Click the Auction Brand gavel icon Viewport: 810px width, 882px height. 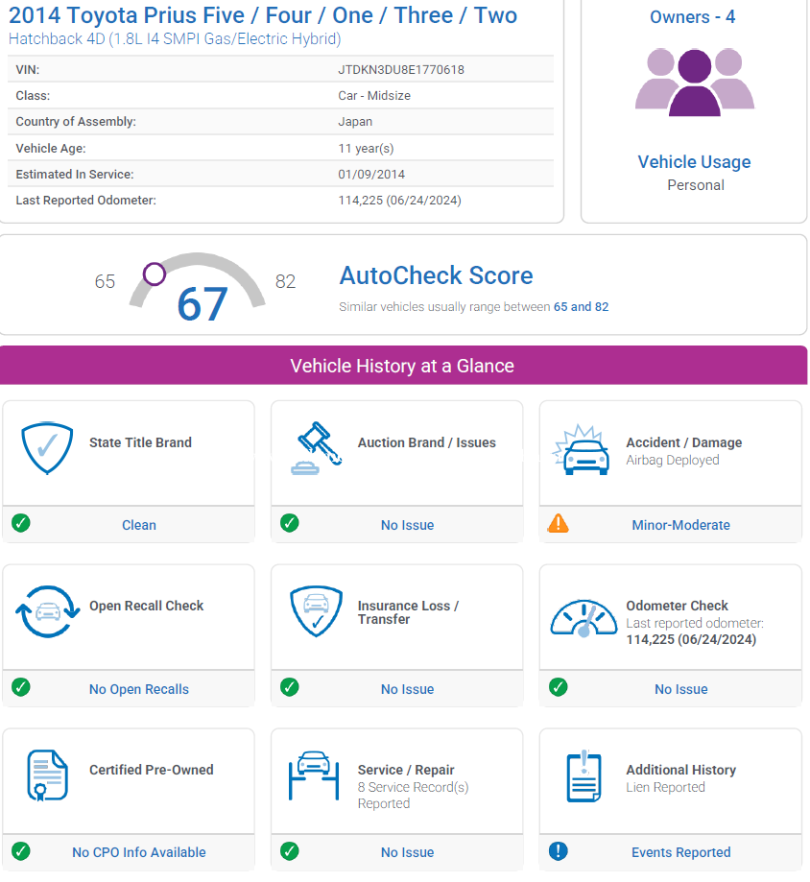coord(316,448)
